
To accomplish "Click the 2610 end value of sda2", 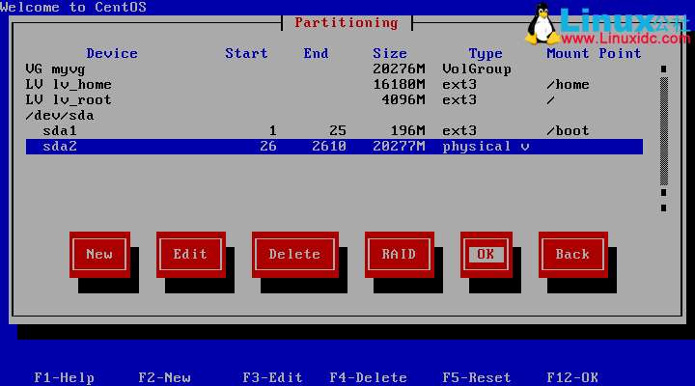I will coord(329,147).
